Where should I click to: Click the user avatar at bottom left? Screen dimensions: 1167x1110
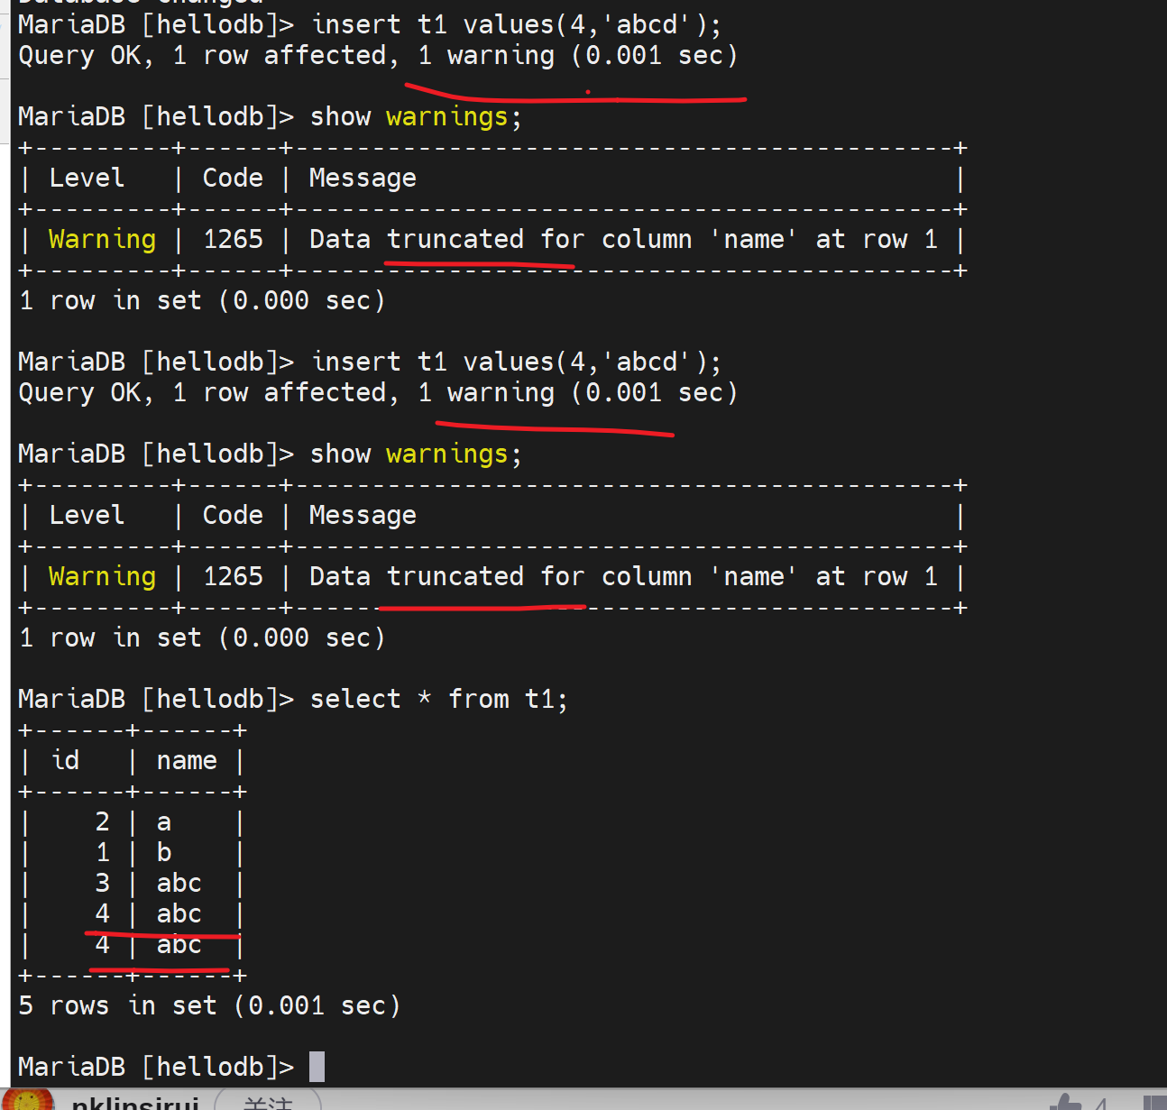pyautogui.click(x=27, y=1101)
